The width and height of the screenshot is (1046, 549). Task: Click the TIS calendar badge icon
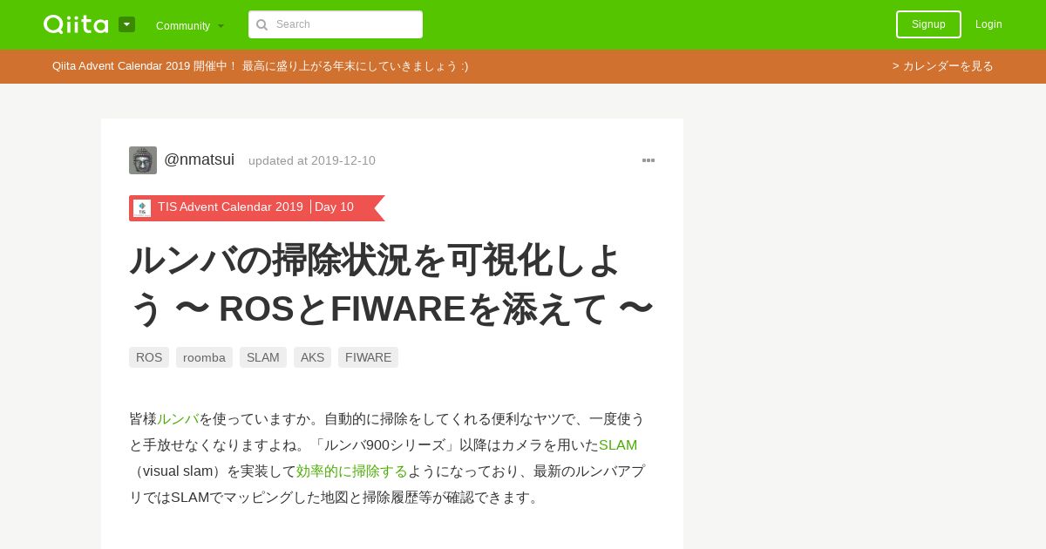click(142, 208)
